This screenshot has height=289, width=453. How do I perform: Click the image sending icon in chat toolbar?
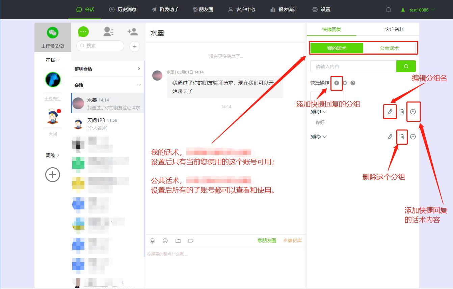tap(165, 240)
